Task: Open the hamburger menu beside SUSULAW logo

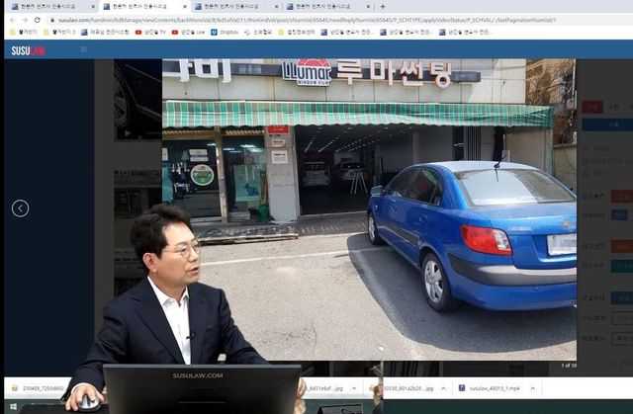Action: (x=83, y=48)
